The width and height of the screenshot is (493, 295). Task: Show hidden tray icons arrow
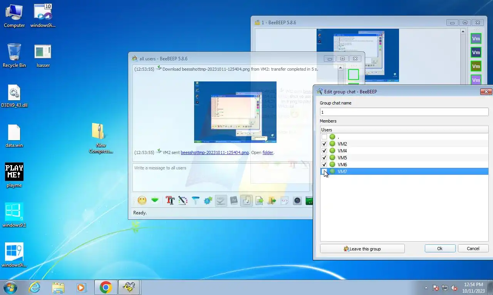point(426,288)
